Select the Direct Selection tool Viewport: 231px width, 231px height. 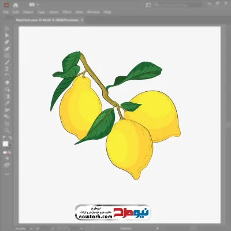7,35
